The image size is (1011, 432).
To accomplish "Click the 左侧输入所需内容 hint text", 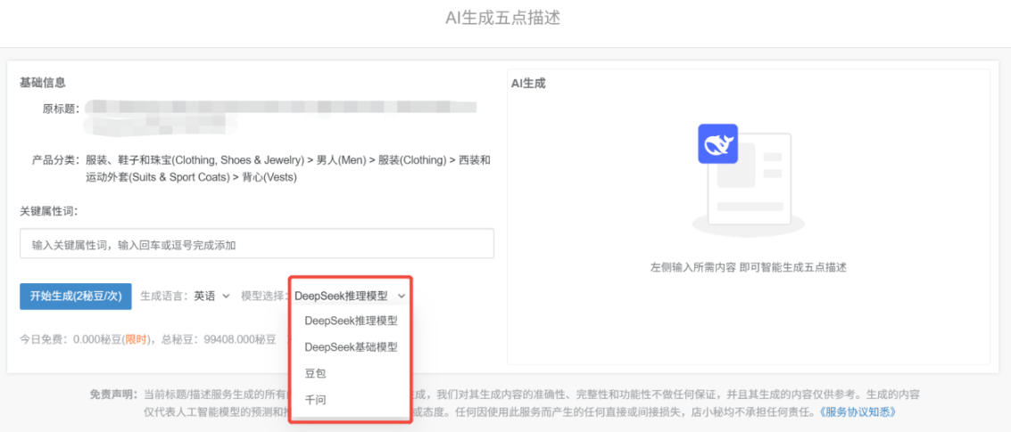I will click(x=748, y=267).
